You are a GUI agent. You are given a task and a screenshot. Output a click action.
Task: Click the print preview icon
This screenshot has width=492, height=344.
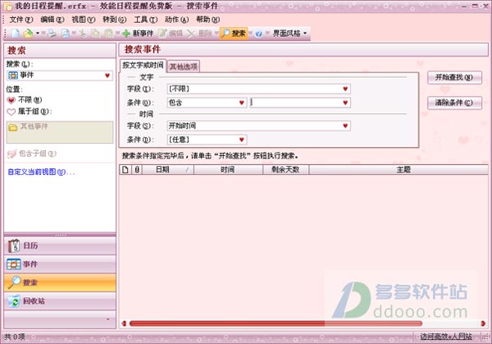66,34
